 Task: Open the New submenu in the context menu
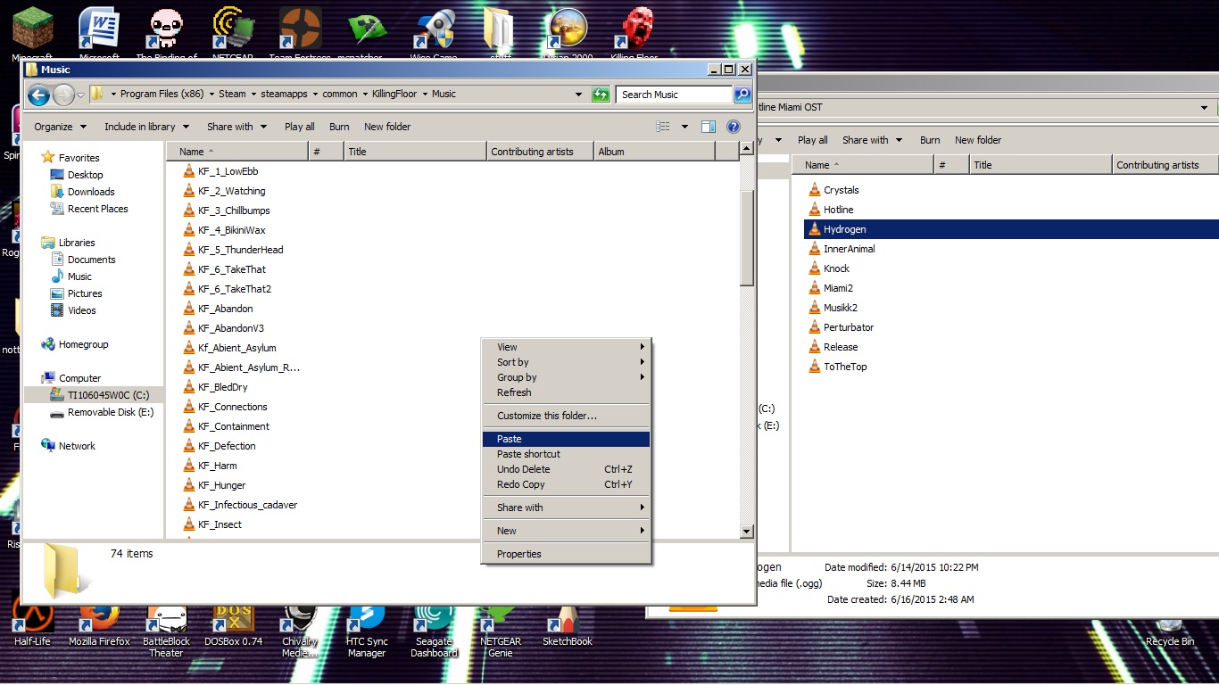click(566, 531)
